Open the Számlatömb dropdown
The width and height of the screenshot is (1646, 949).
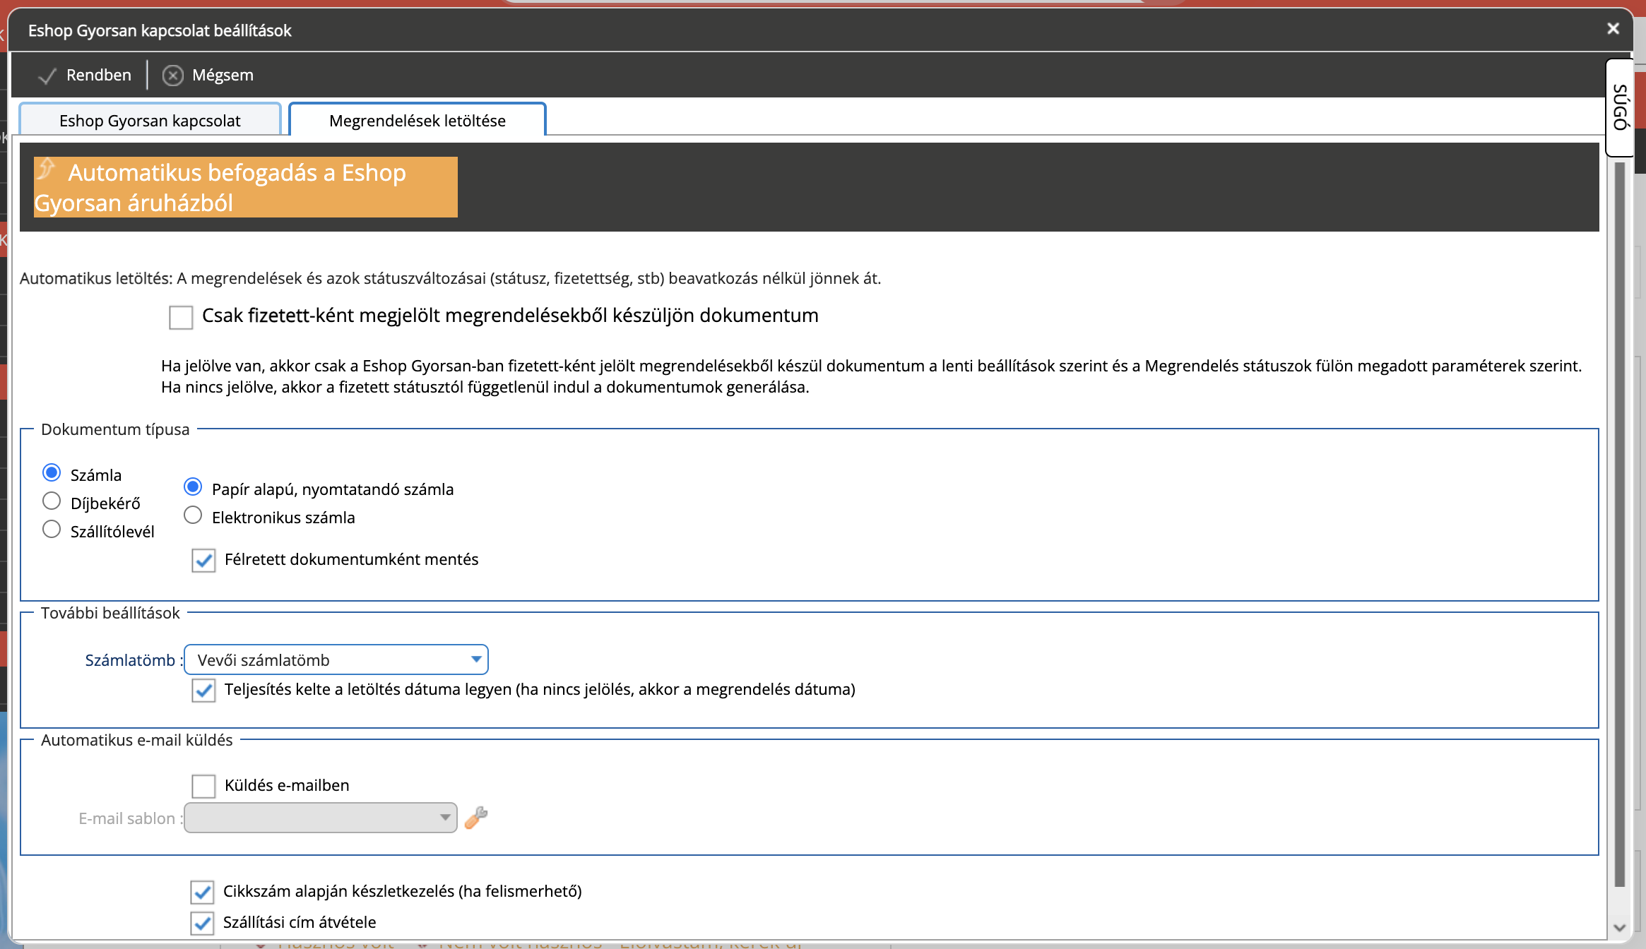(336, 659)
